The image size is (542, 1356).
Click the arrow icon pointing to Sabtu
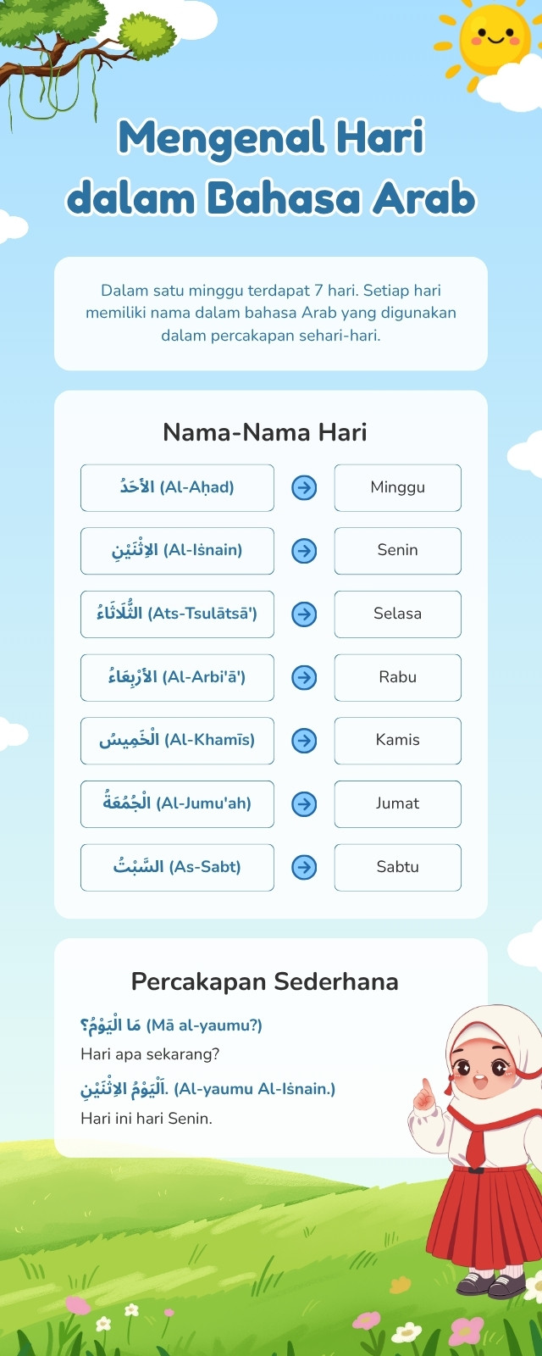tap(304, 867)
